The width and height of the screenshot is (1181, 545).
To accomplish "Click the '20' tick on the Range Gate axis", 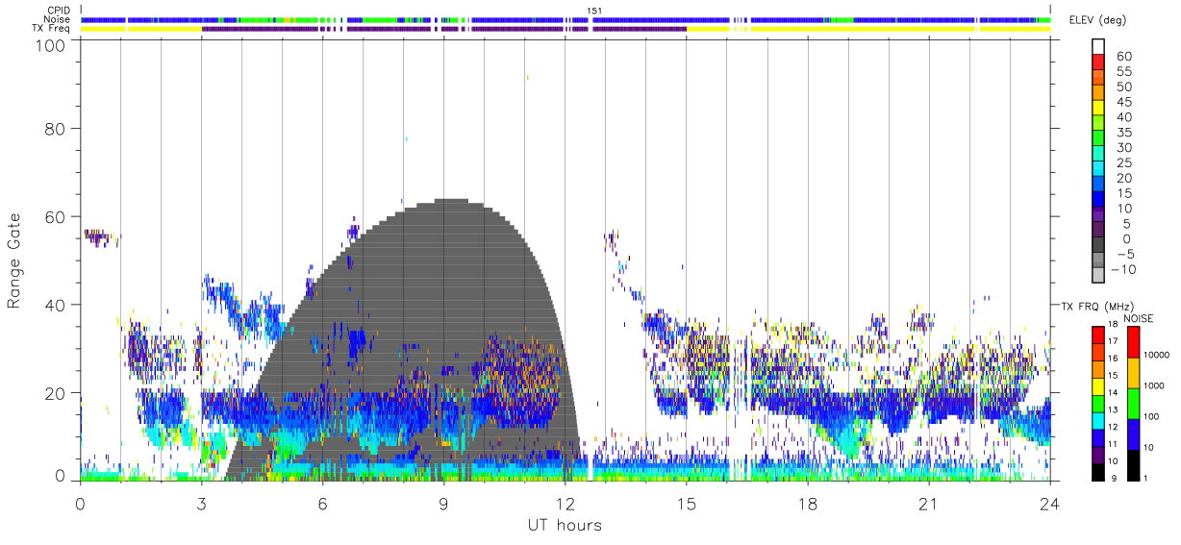I will tap(56, 393).
